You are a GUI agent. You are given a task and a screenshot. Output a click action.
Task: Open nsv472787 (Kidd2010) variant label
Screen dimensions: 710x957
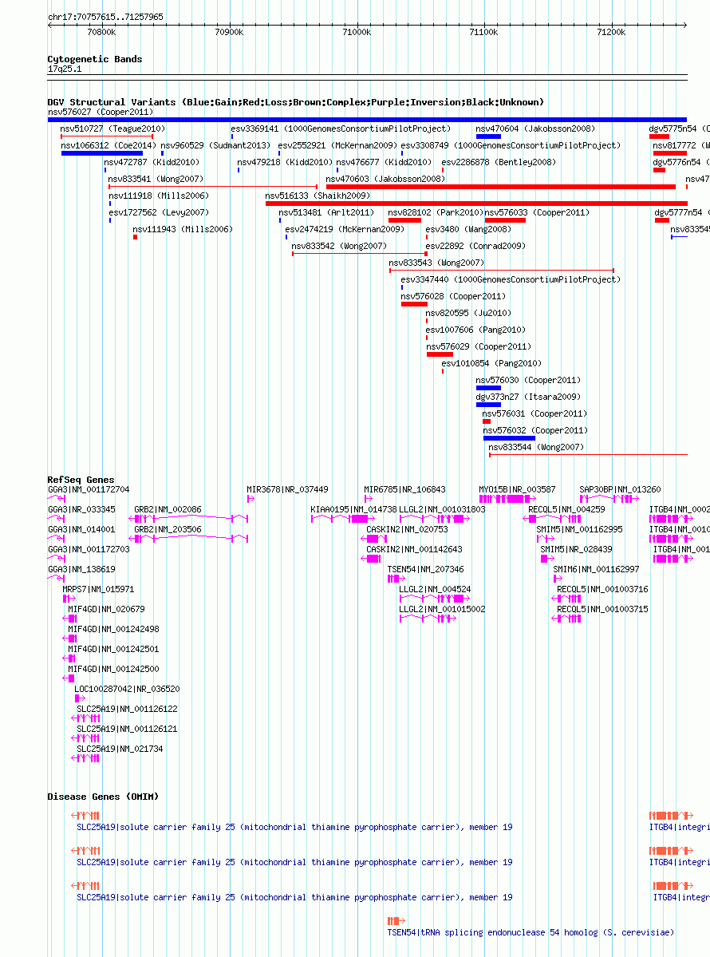(x=152, y=162)
